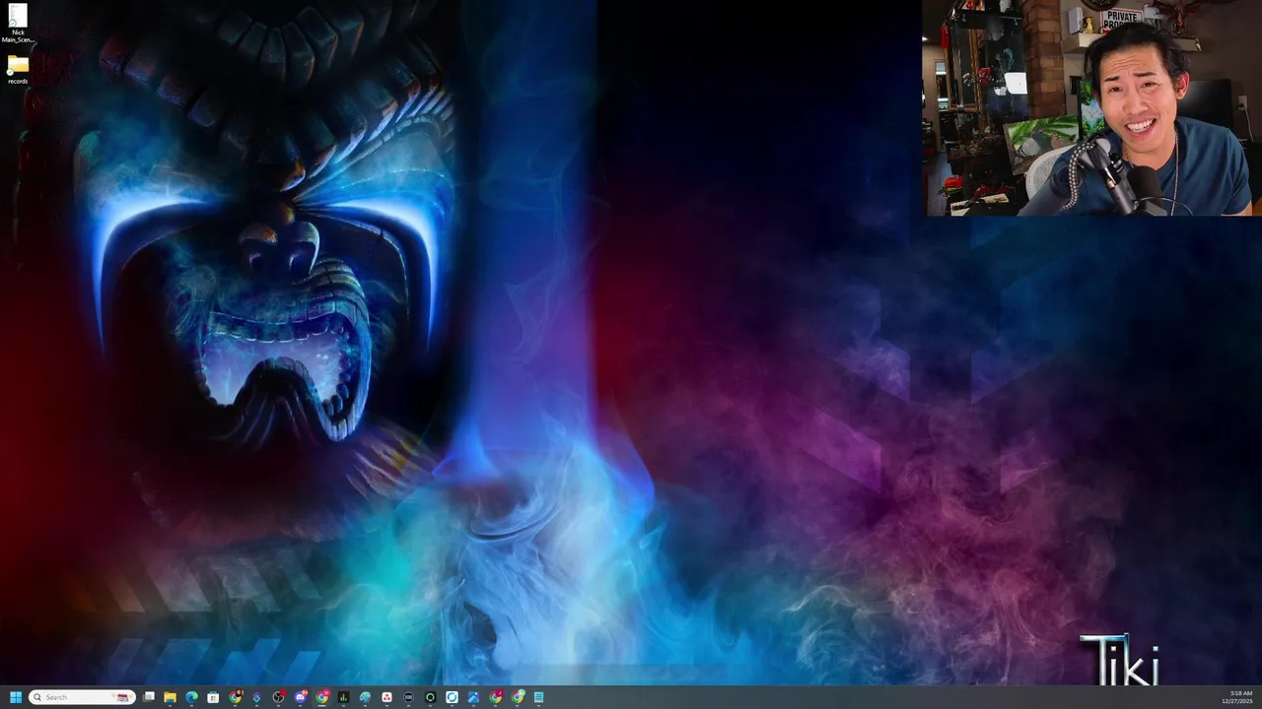This screenshot has width=1262, height=709.
Task: Open Chrome icon left of Notepad
Action: coord(518,697)
